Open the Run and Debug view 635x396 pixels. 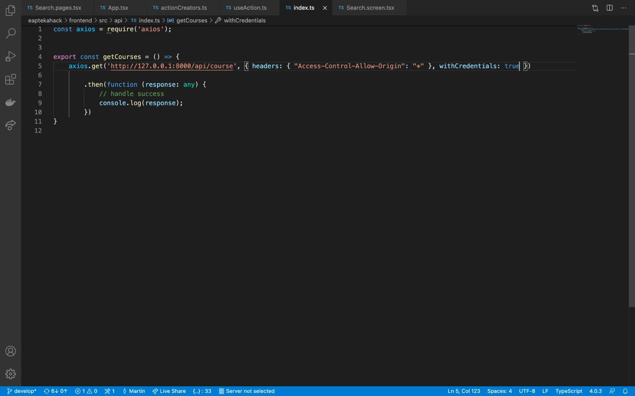click(x=10, y=56)
